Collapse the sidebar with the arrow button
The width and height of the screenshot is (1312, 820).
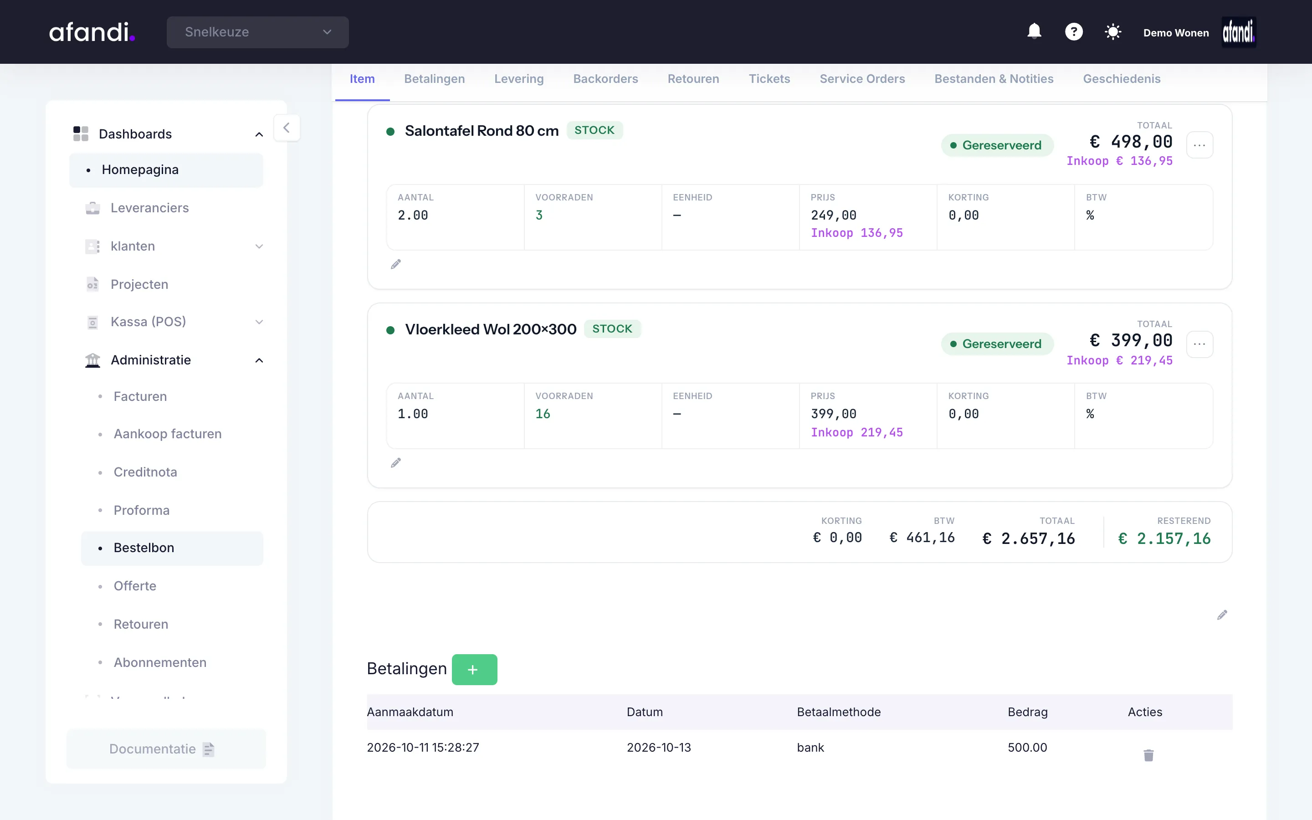(287, 128)
